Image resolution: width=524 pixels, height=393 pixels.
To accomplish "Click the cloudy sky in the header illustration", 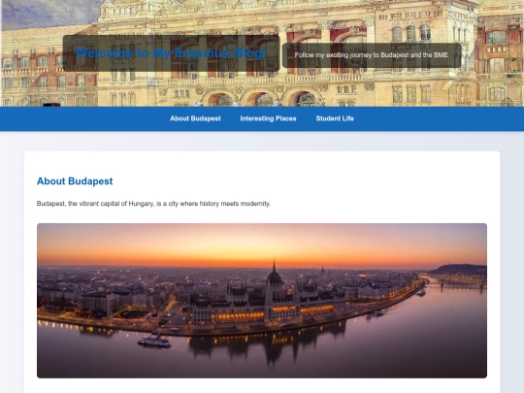I will click(x=47, y=14).
